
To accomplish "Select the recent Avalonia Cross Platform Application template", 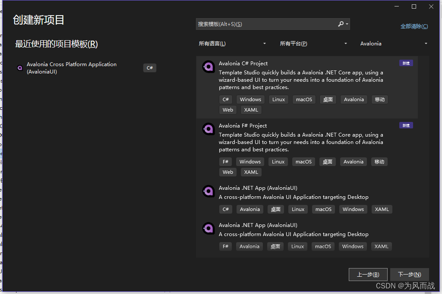I will [71, 68].
